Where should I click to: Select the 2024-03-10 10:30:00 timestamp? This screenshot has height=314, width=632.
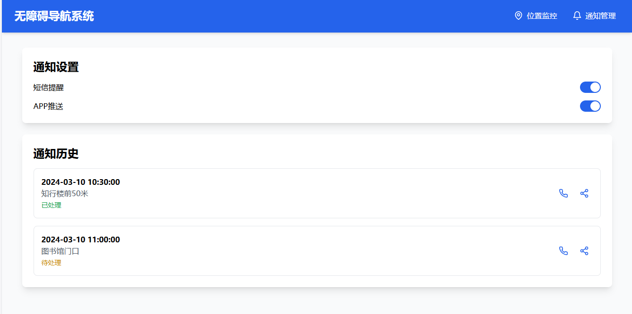[81, 182]
